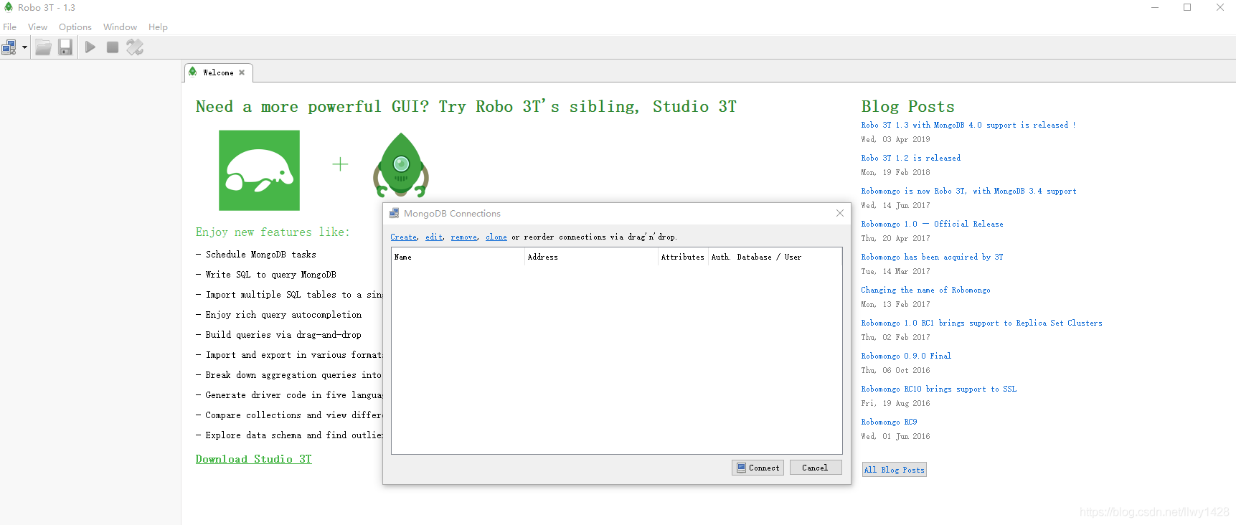Image resolution: width=1236 pixels, height=525 pixels.
Task: Close the MongoDB Connections dialog
Action: pos(840,213)
